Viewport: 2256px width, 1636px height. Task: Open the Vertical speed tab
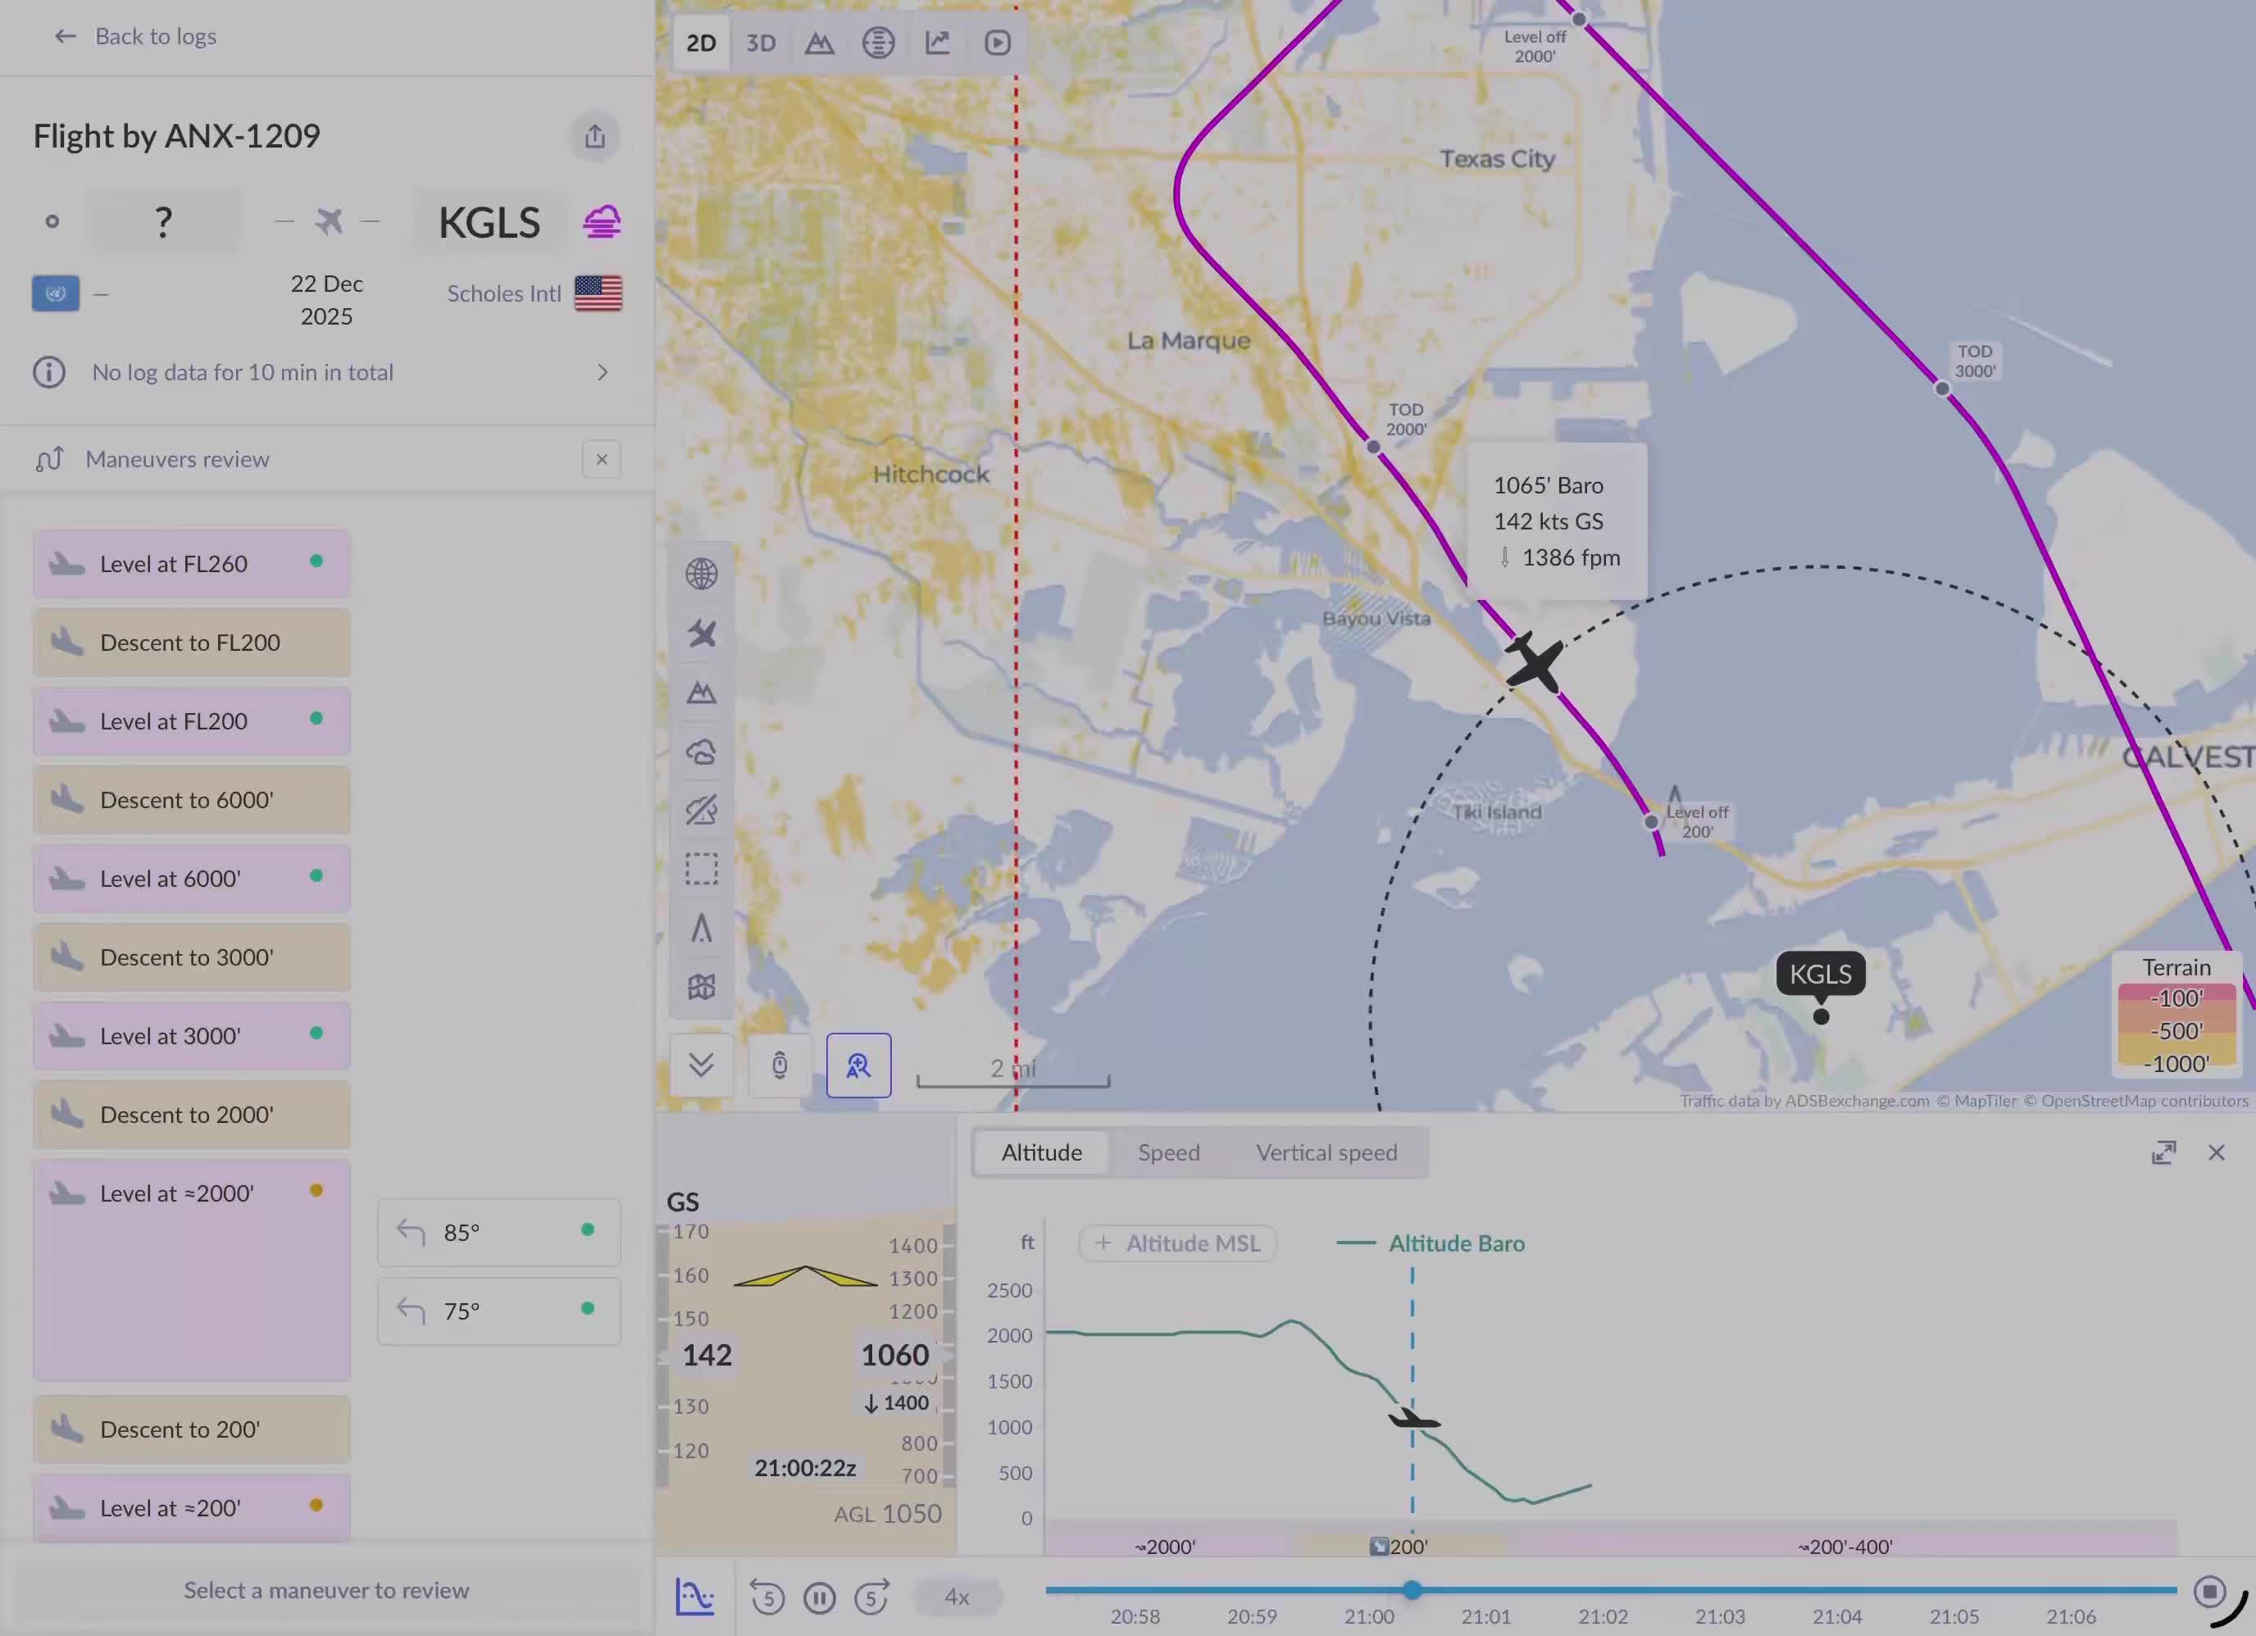[1326, 1152]
